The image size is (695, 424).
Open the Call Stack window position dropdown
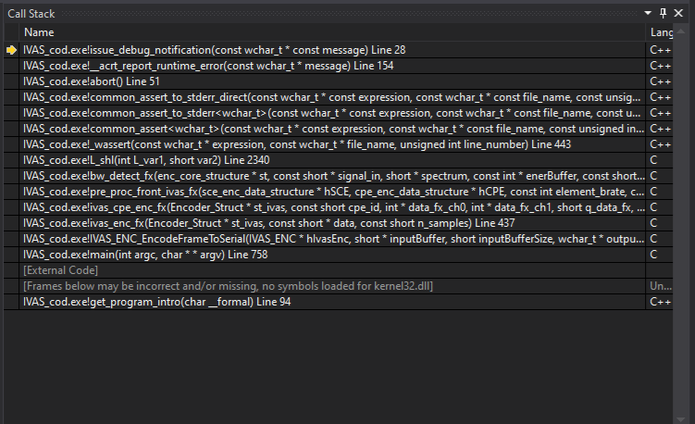[x=649, y=12]
